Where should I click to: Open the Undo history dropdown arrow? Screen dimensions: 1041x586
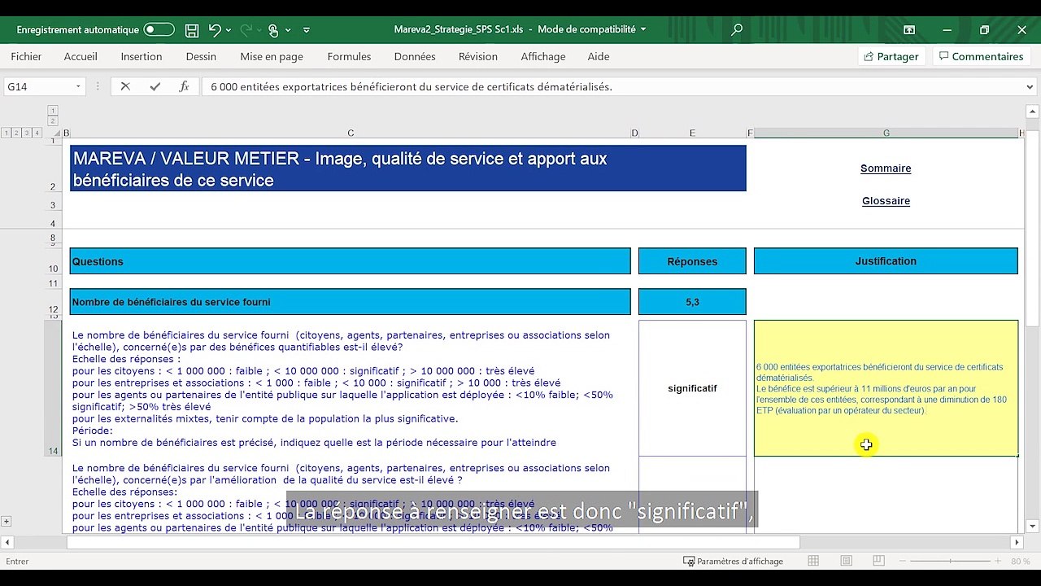coord(229,30)
